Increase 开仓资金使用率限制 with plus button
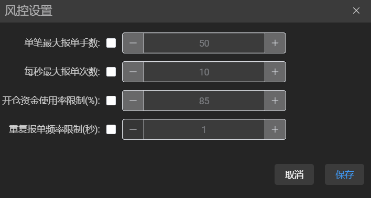The width and height of the screenshot is (371, 198). coord(275,101)
